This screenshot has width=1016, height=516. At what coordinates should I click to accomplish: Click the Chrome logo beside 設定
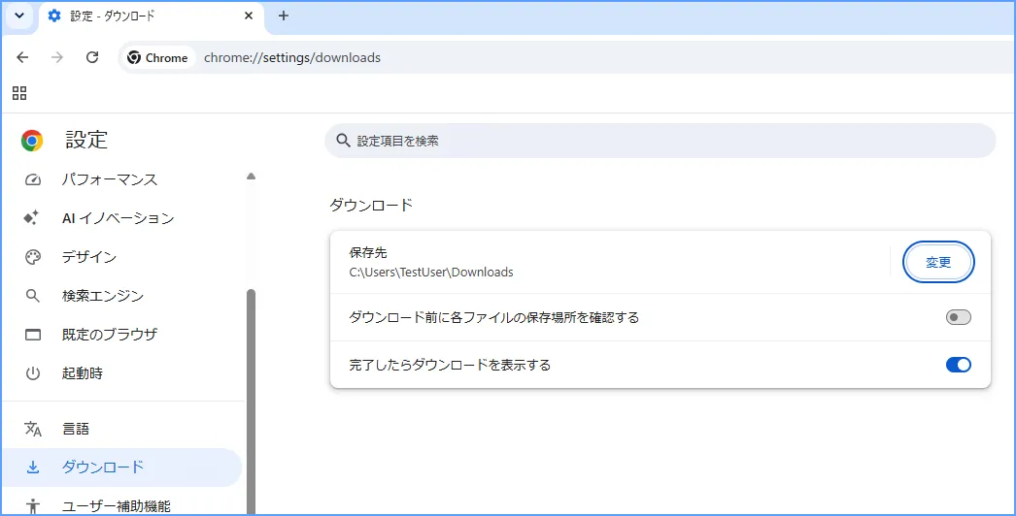(x=32, y=141)
